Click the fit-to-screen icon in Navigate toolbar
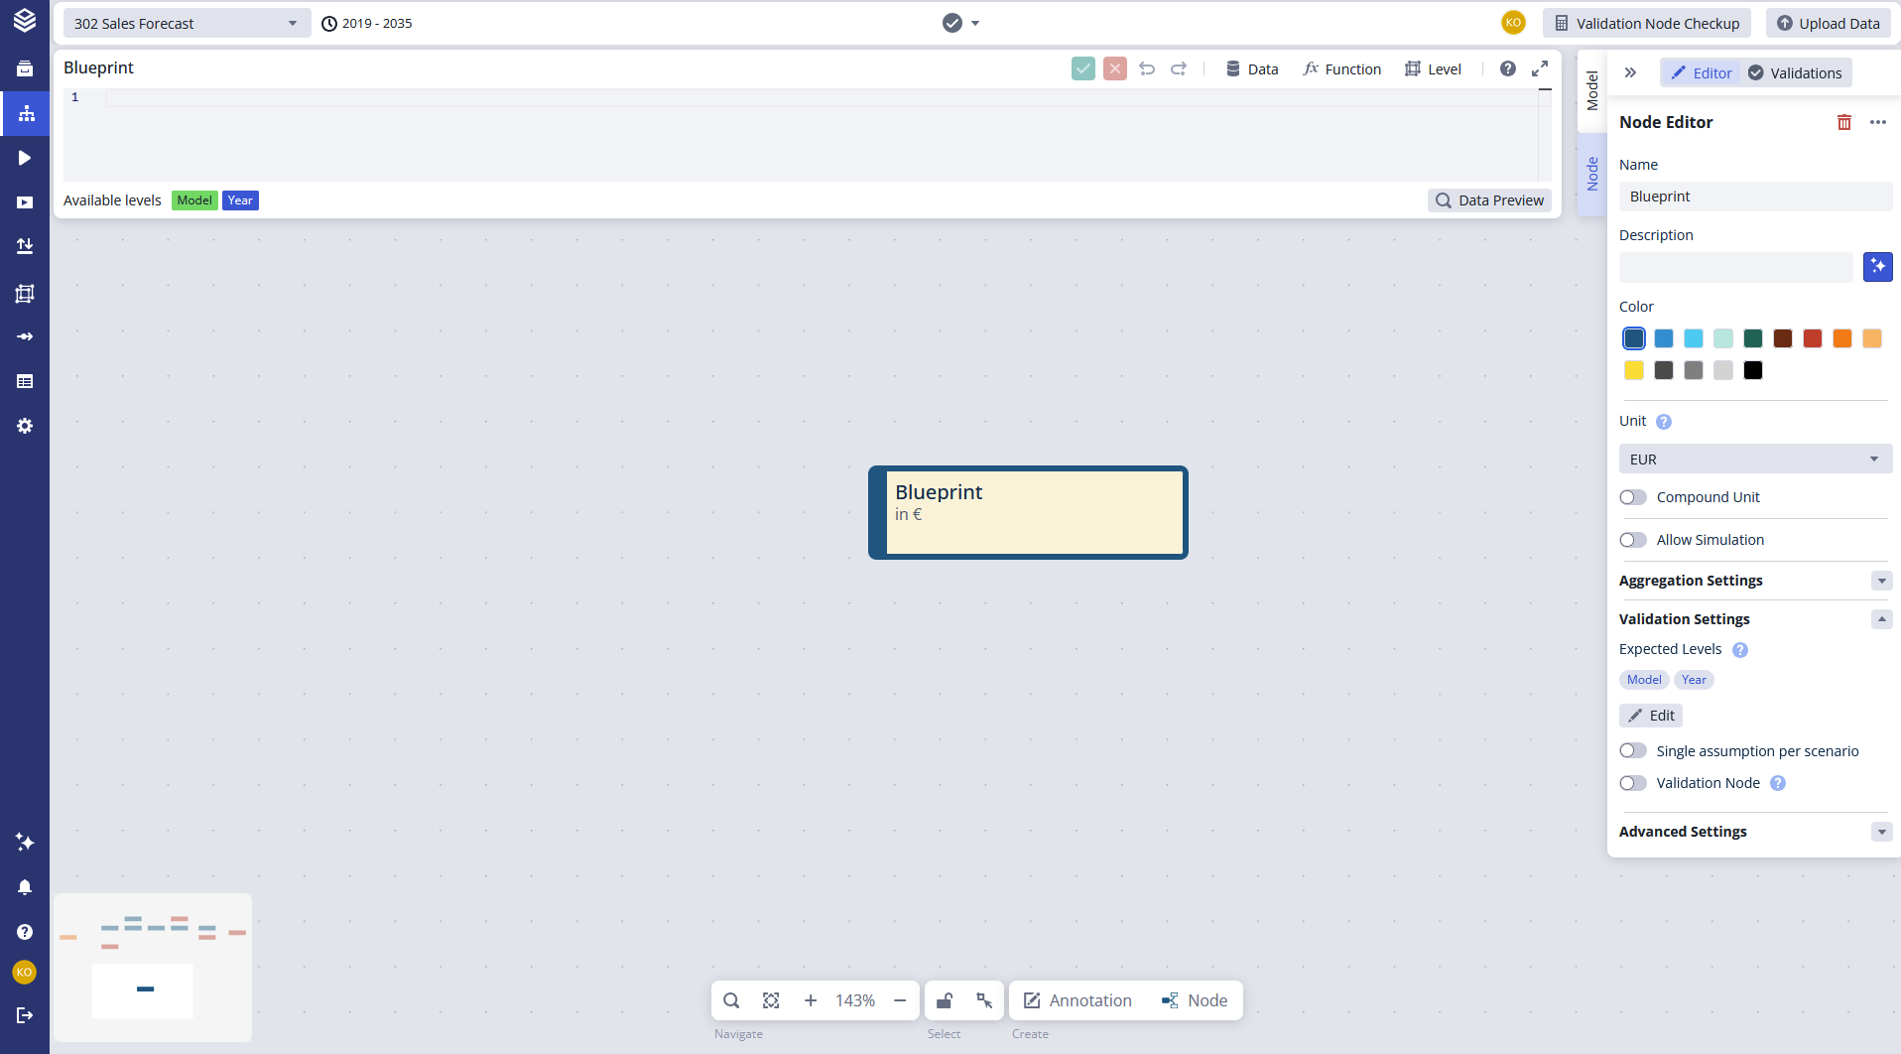The image size is (1901, 1054). [771, 1000]
